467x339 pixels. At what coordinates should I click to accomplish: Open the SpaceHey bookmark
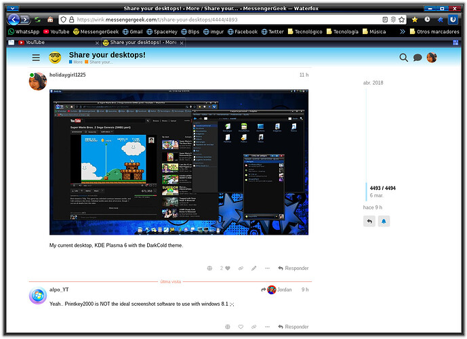[x=162, y=32]
